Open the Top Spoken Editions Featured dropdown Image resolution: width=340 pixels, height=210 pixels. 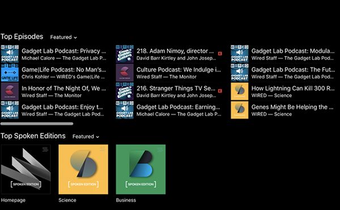(x=86, y=137)
